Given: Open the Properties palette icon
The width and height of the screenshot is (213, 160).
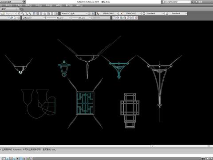Looking at the screenshot, I should (x=34, y=14).
